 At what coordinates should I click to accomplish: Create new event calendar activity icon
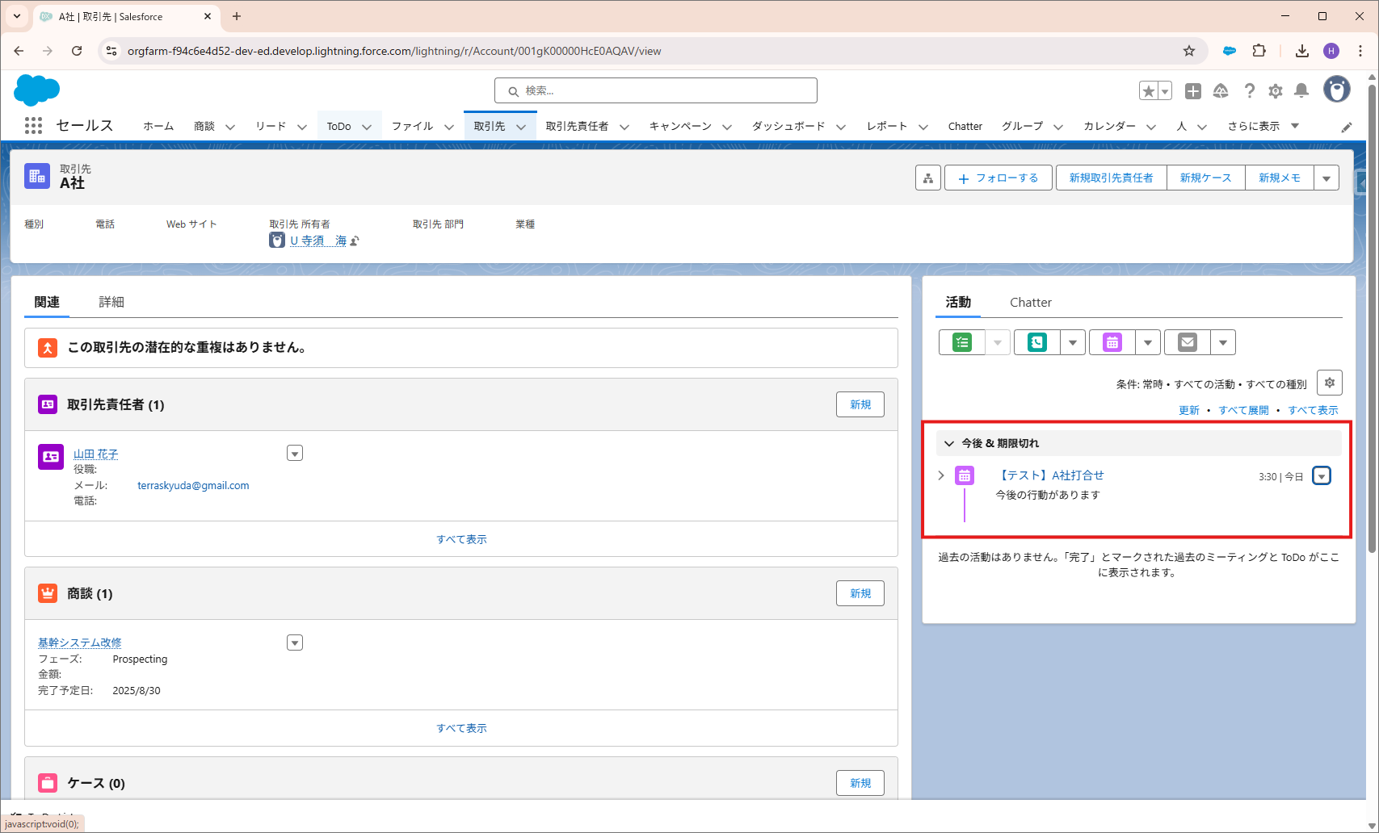point(1112,342)
